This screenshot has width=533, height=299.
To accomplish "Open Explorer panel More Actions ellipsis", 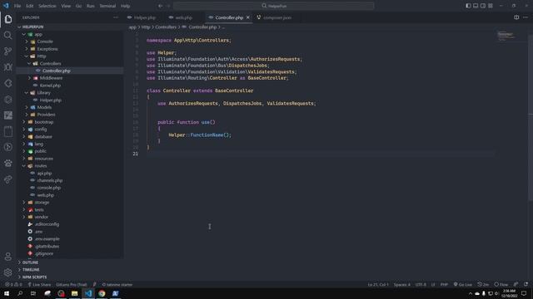I will [116, 17].
